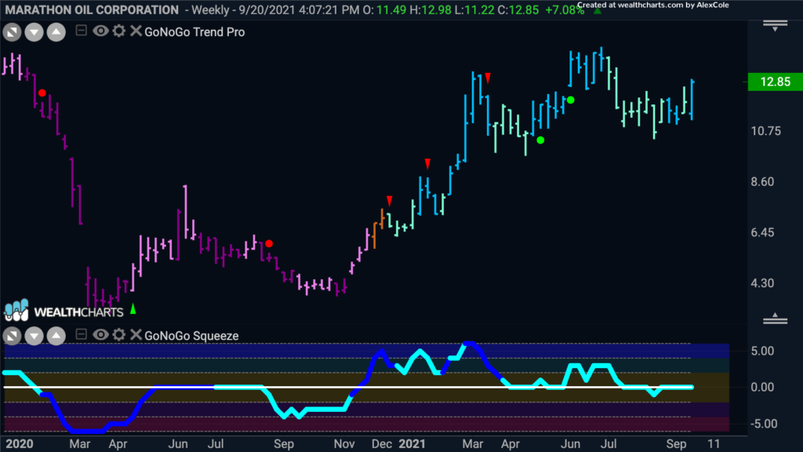Click the Weekly timeframe text
803x452 pixels.
pos(210,10)
